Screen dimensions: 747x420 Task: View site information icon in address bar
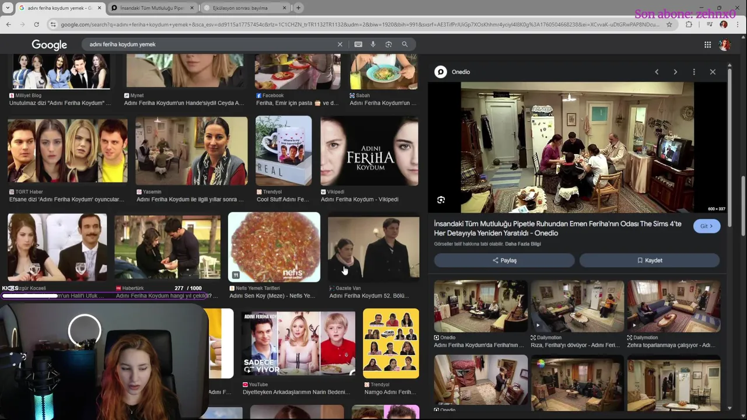pos(53,24)
